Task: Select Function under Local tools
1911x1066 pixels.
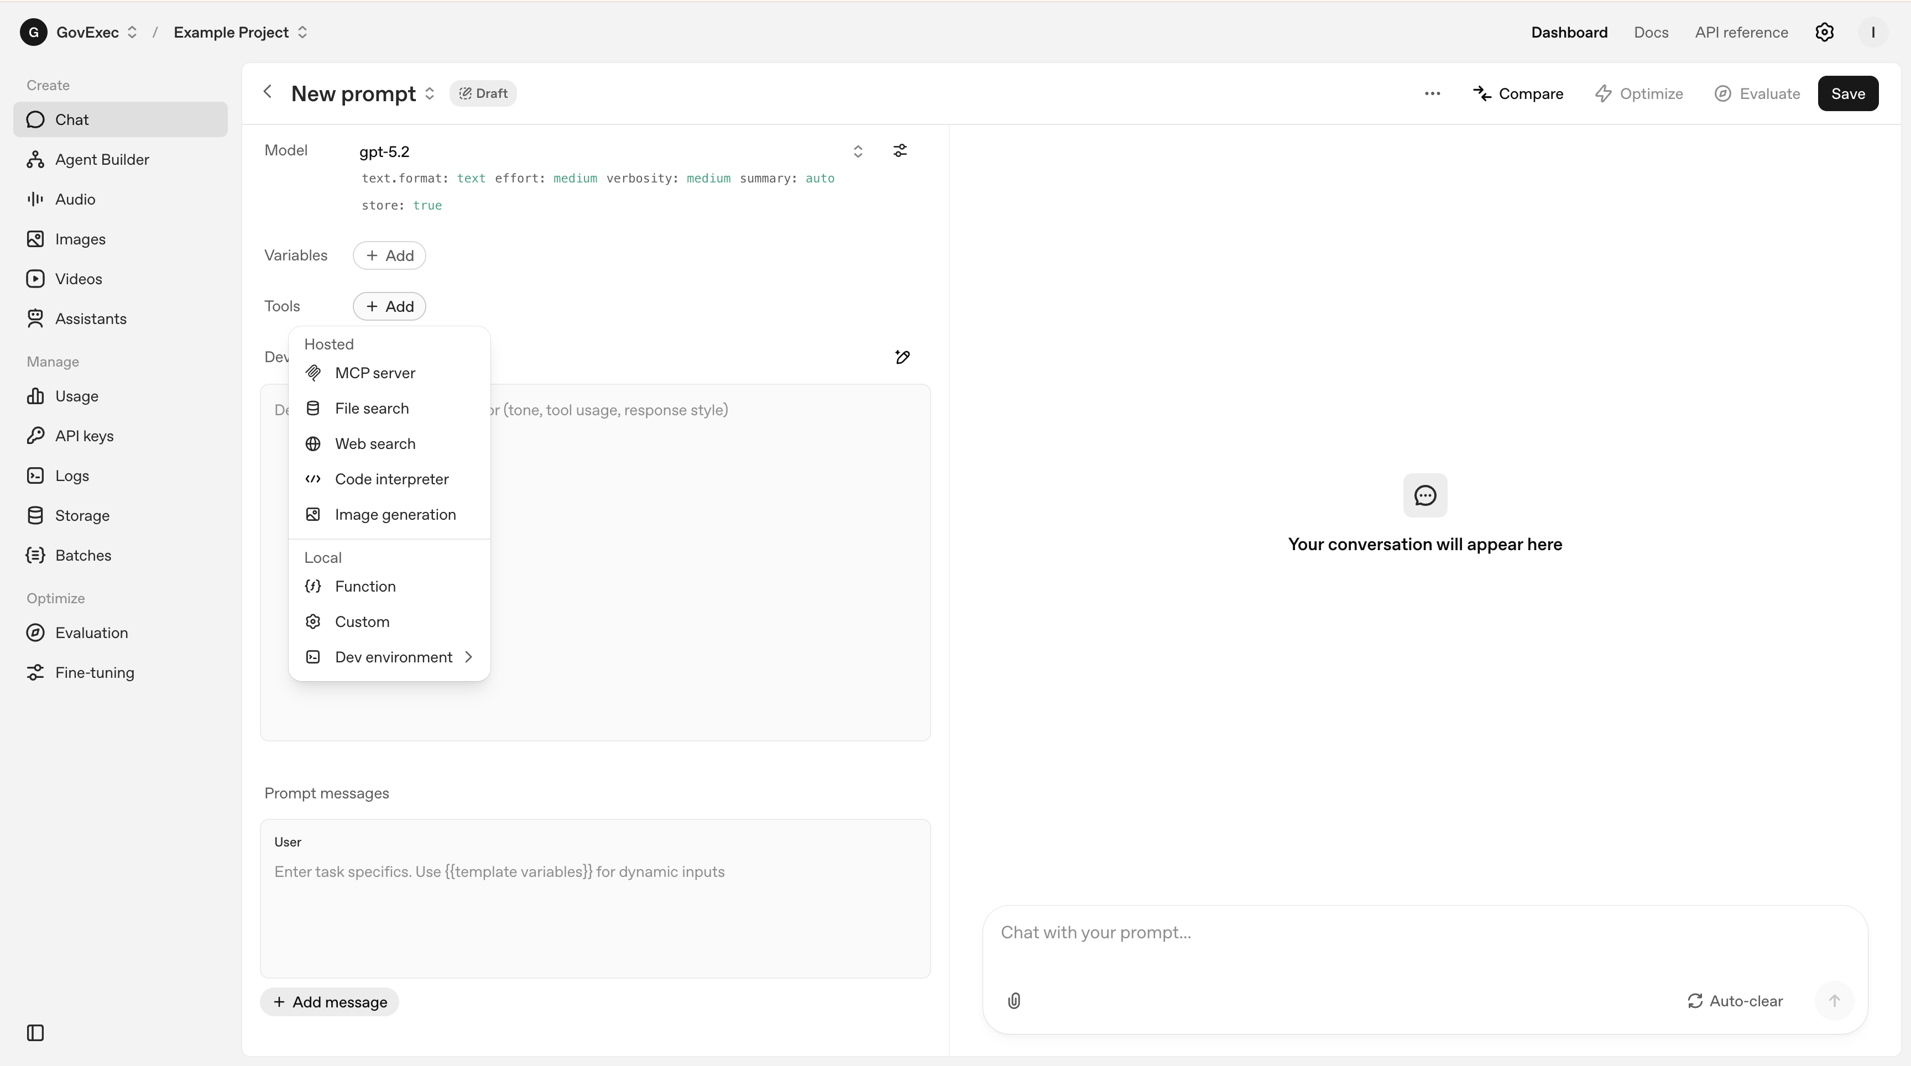Action: click(x=365, y=586)
